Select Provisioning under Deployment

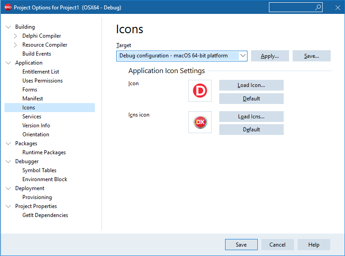37,197
